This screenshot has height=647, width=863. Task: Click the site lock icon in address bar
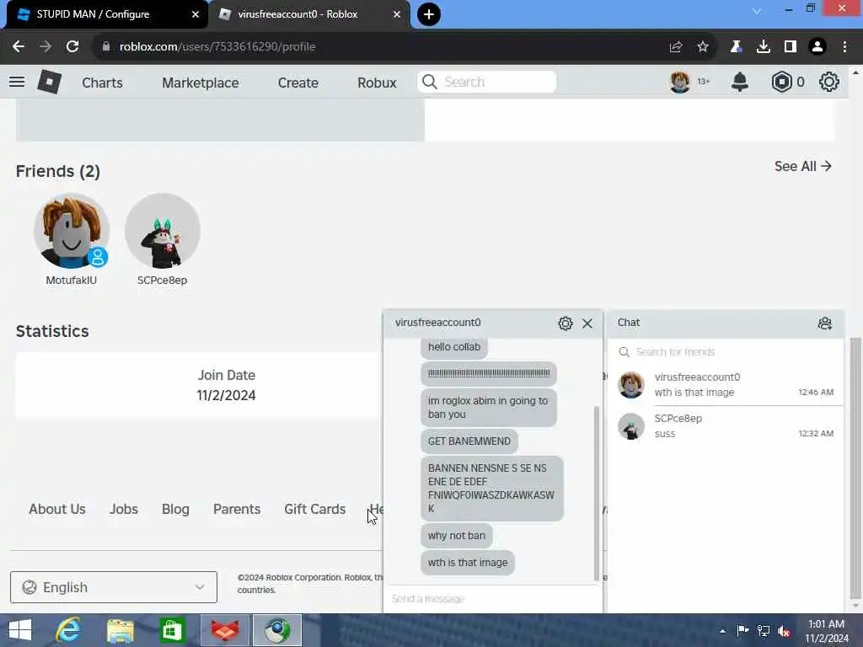tap(106, 47)
